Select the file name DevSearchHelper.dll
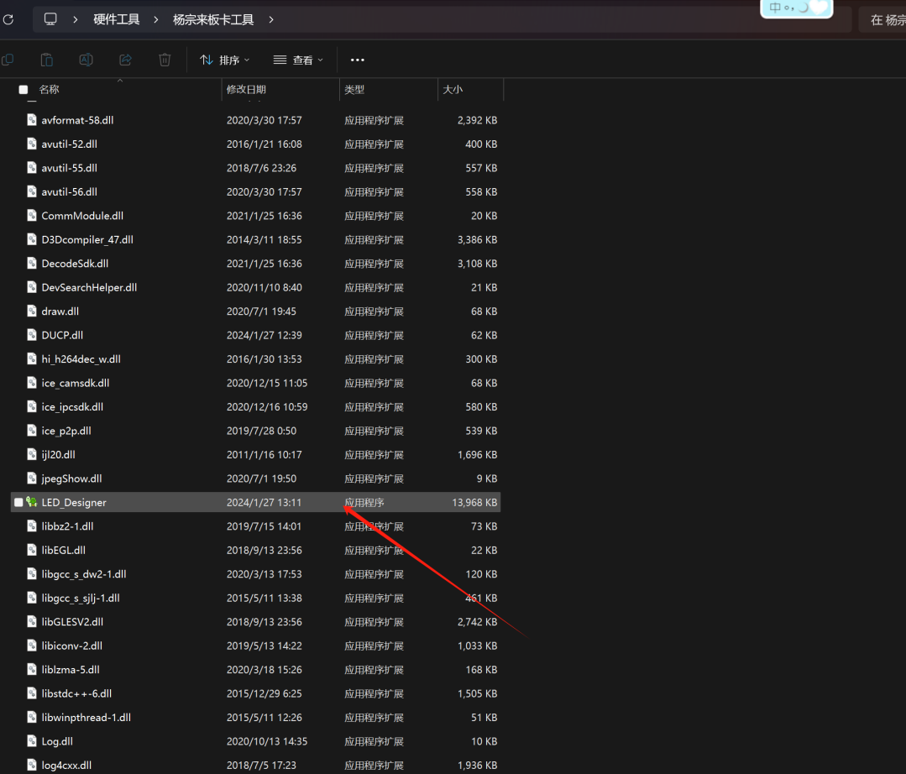 pos(89,288)
